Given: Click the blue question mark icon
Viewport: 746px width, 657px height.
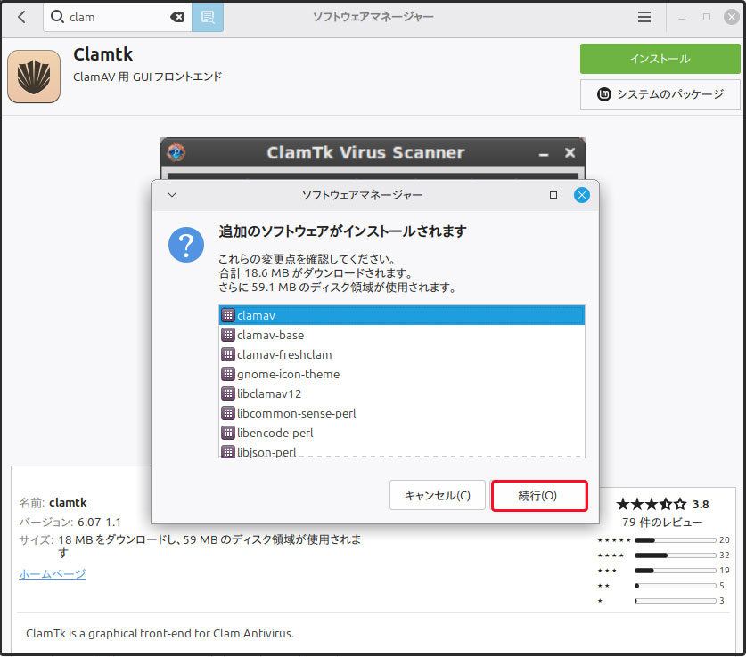Looking at the screenshot, I should [186, 245].
